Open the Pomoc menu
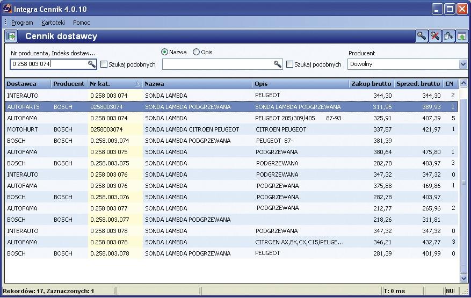 pos(82,23)
